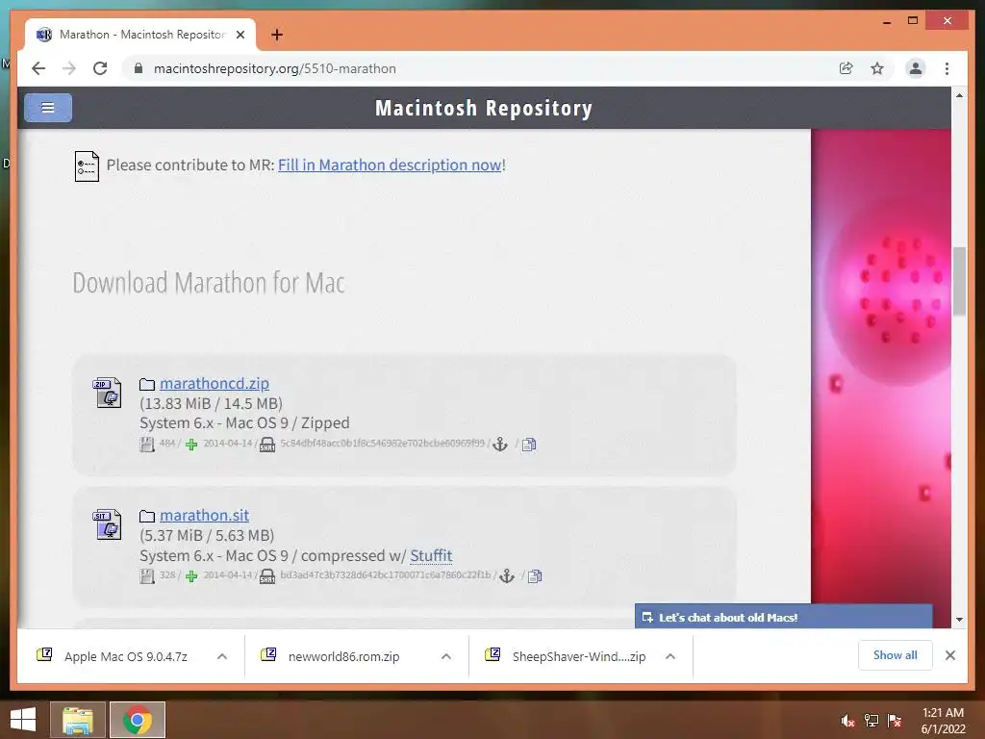985x739 pixels.
Task: Open a new browser tab
Action: (276, 35)
